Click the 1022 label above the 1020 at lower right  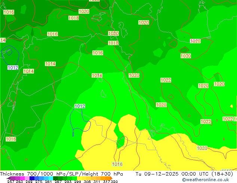(x=206, y=121)
